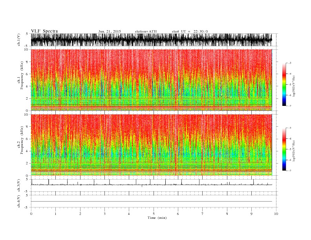Viewport: 311px width, 240px height.
Task: Click the ch.1 waveform trace panel
Action: (152, 40)
